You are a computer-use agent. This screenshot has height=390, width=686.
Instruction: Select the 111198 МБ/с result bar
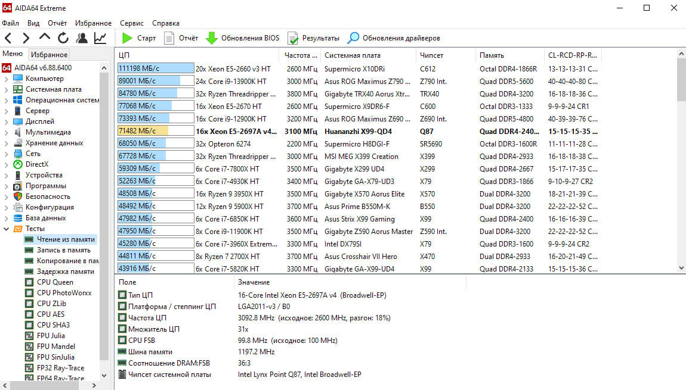[155, 68]
